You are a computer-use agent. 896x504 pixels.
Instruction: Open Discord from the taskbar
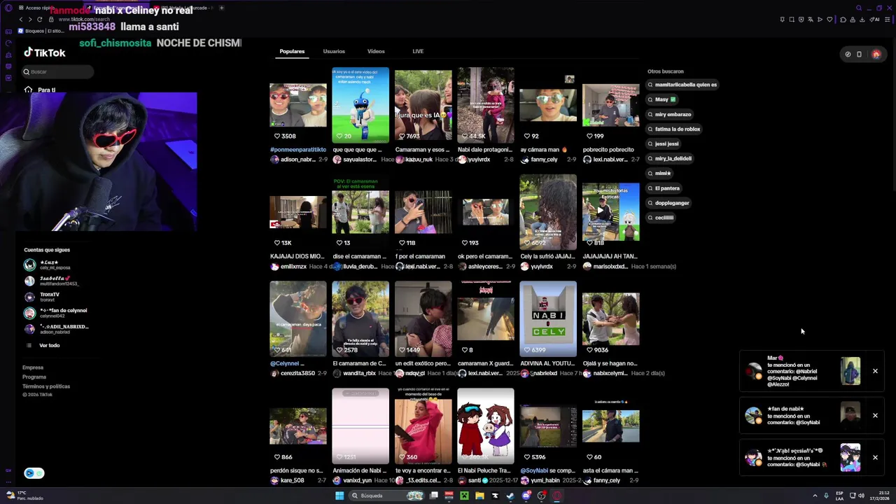526,496
